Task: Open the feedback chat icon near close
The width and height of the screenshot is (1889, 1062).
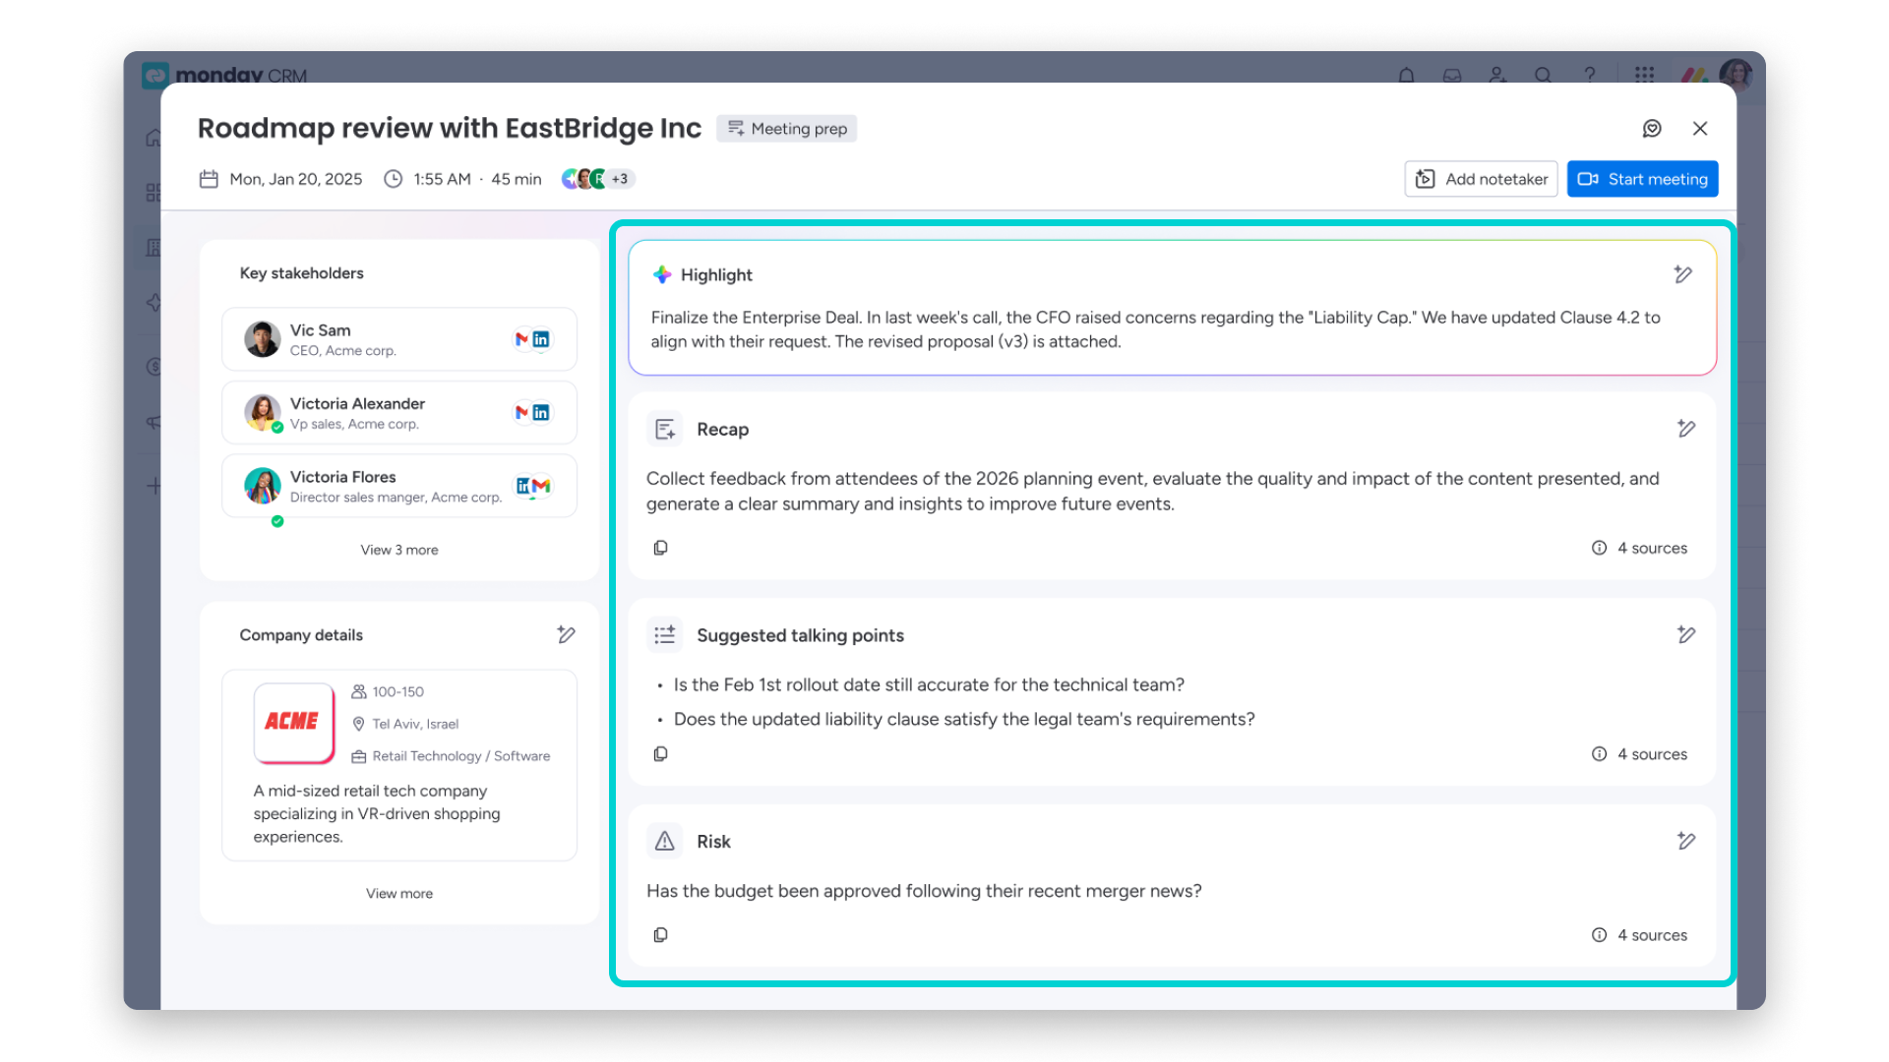Action: (x=1652, y=129)
